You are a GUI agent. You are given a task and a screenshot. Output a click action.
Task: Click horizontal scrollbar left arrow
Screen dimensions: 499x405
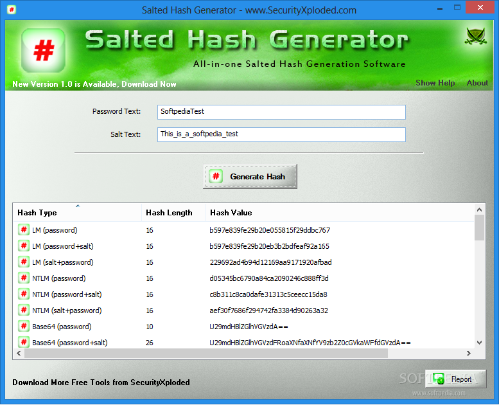click(x=19, y=353)
